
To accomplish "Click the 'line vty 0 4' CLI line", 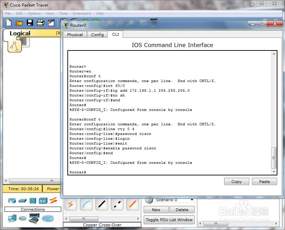I will pos(102,129).
